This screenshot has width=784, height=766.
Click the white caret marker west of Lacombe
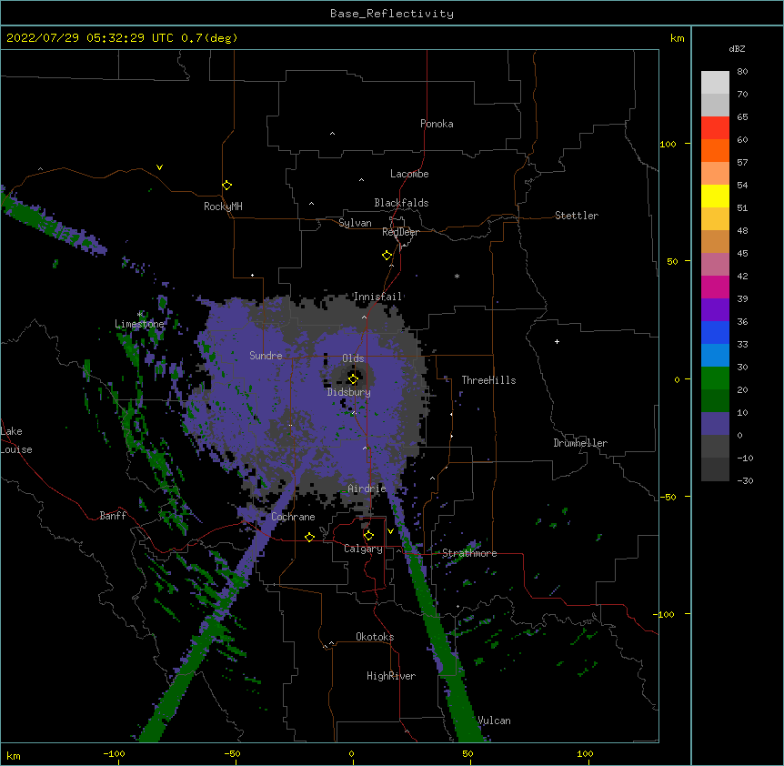361,180
